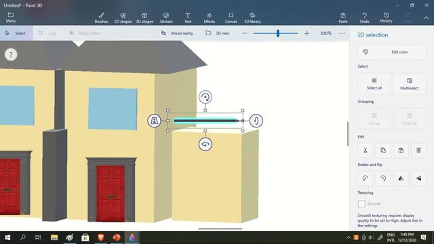Click the volume icon in system tray
Viewport: 434px width, 244px height.
click(x=371, y=237)
